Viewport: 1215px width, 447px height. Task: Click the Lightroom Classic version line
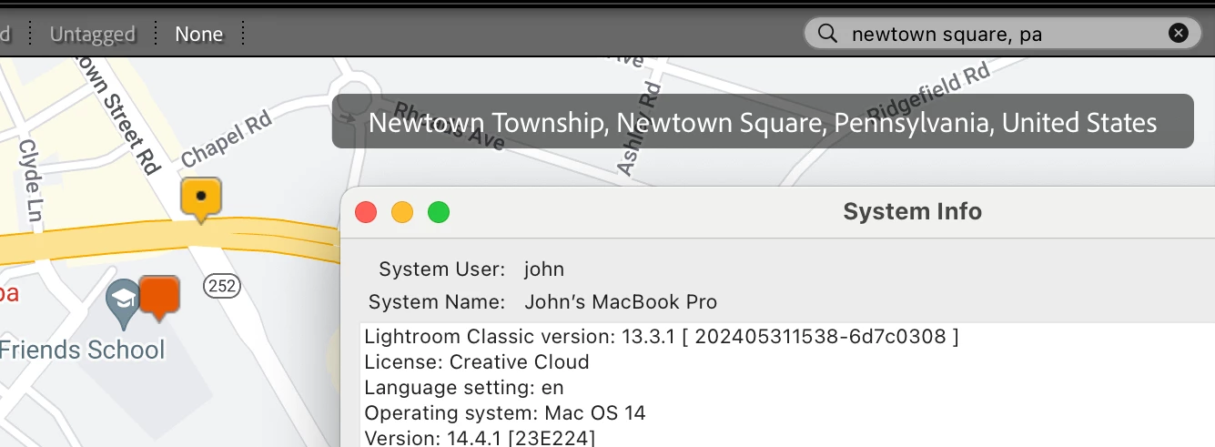(662, 337)
